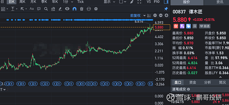Screen dimensions: 229x105
Task: Click the stock code 00837
Action: click(x=179, y=12)
